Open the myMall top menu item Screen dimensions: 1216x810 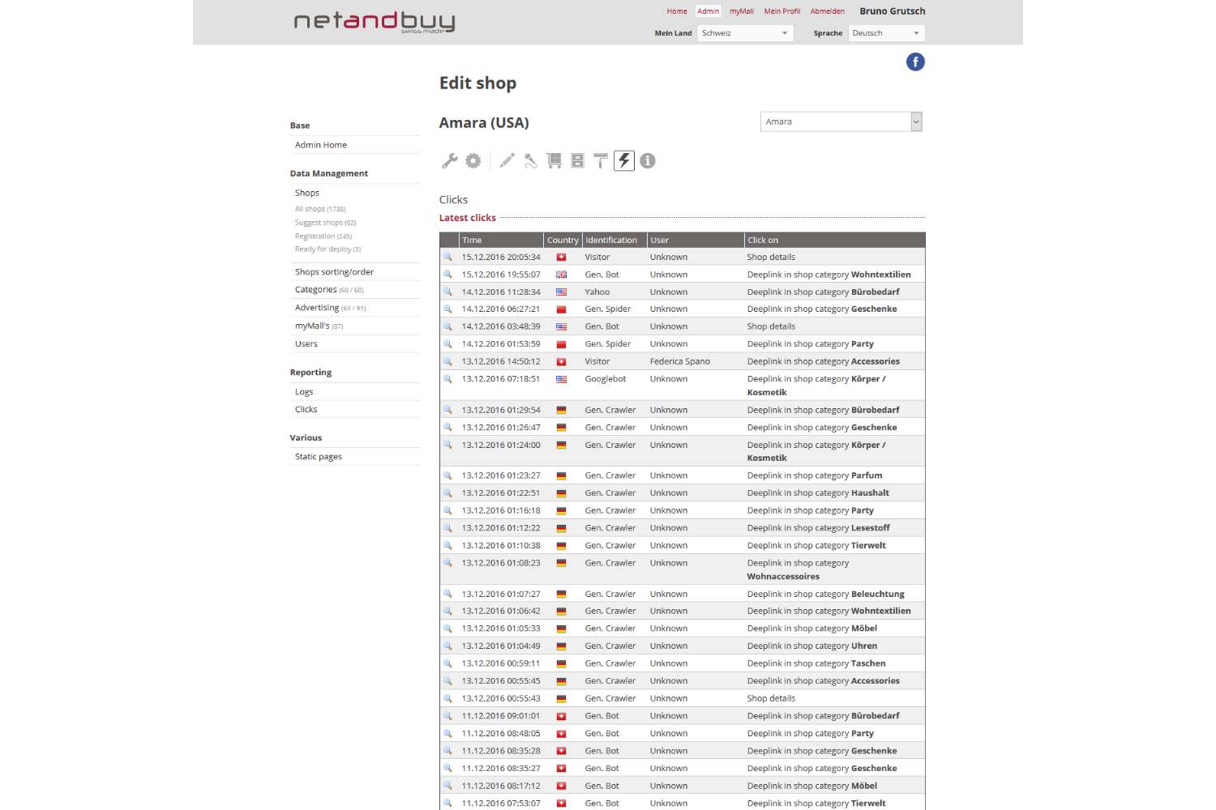tap(741, 11)
